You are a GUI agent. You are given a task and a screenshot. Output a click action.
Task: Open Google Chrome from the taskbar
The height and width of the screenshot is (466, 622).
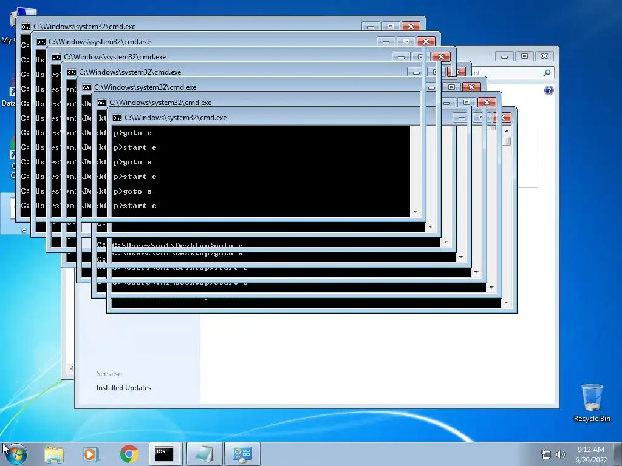click(129, 454)
